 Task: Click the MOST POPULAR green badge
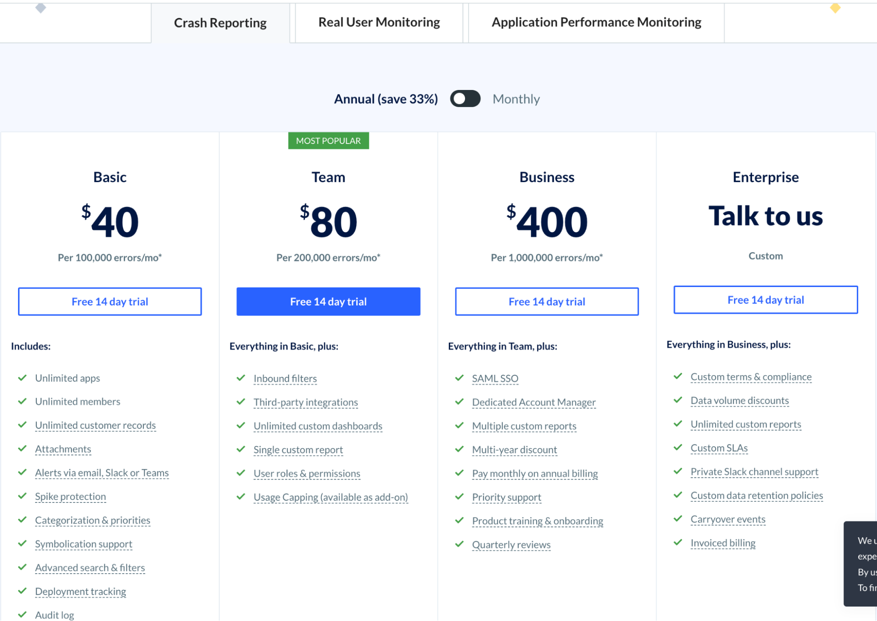pyautogui.click(x=328, y=141)
